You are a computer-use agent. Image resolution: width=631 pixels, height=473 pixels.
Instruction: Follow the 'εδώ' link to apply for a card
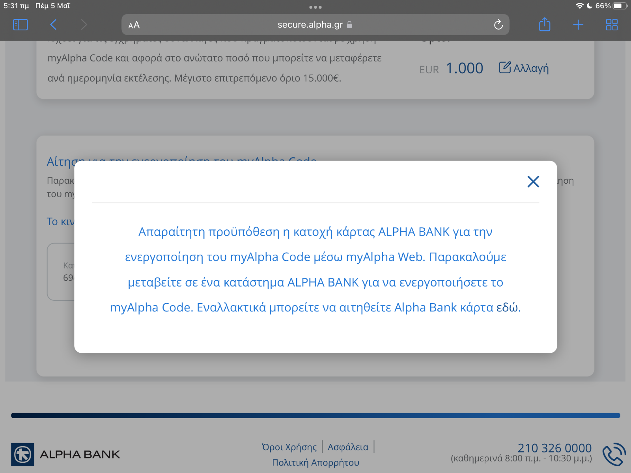click(x=508, y=307)
